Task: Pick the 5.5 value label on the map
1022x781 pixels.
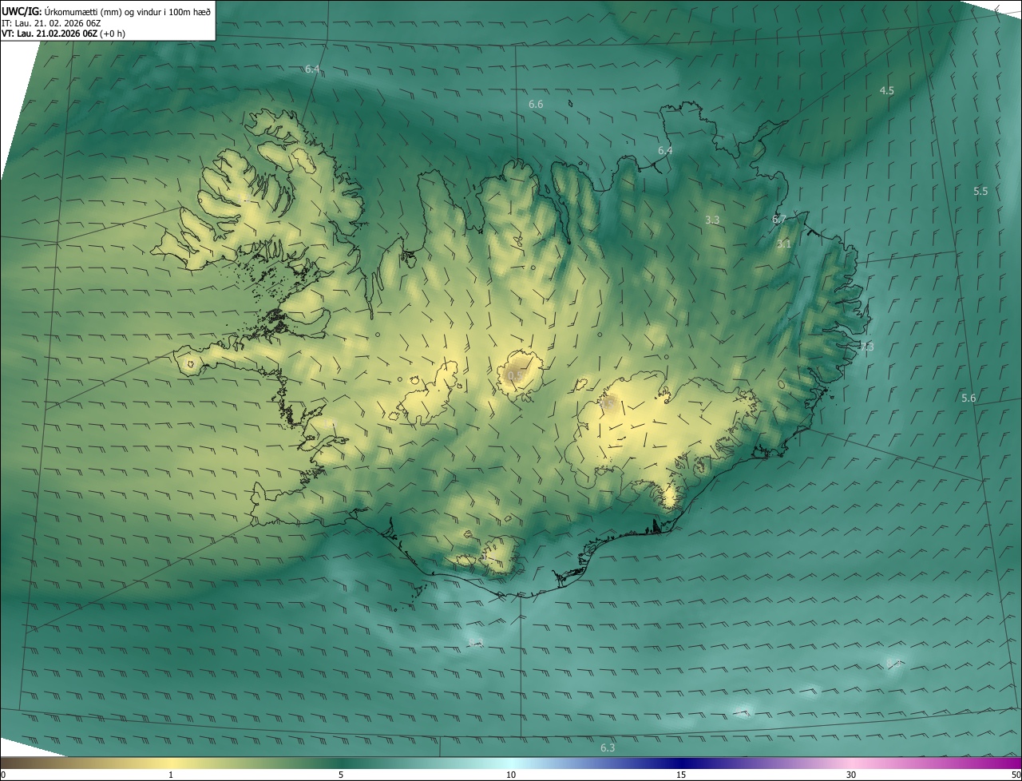Action: (x=980, y=191)
